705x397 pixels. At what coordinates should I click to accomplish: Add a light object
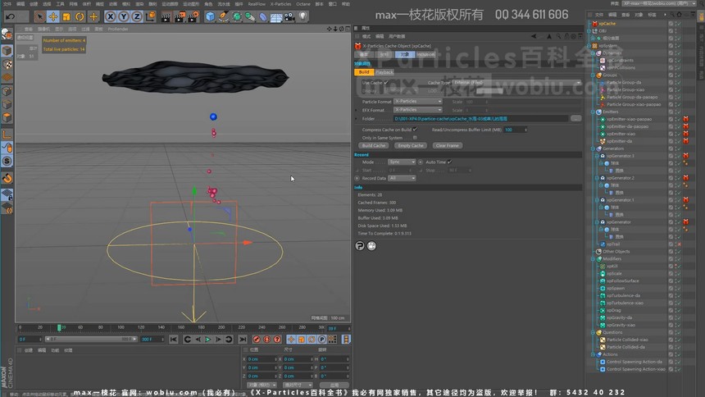coord(303,17)
